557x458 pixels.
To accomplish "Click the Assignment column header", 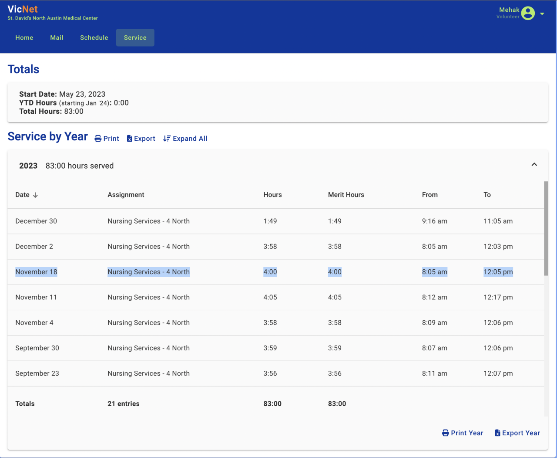I will pos(126,195).
